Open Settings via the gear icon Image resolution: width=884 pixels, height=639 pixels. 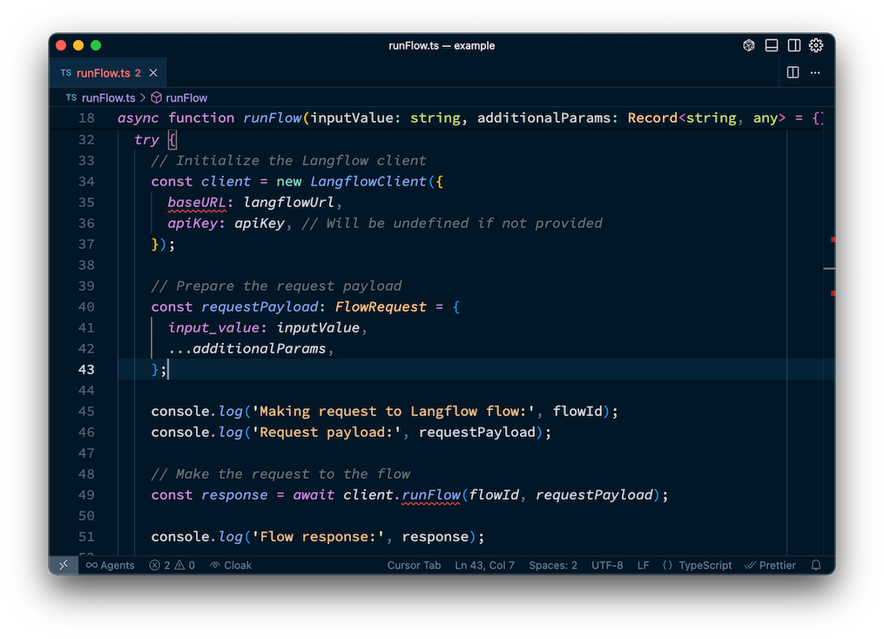[815, 45]
